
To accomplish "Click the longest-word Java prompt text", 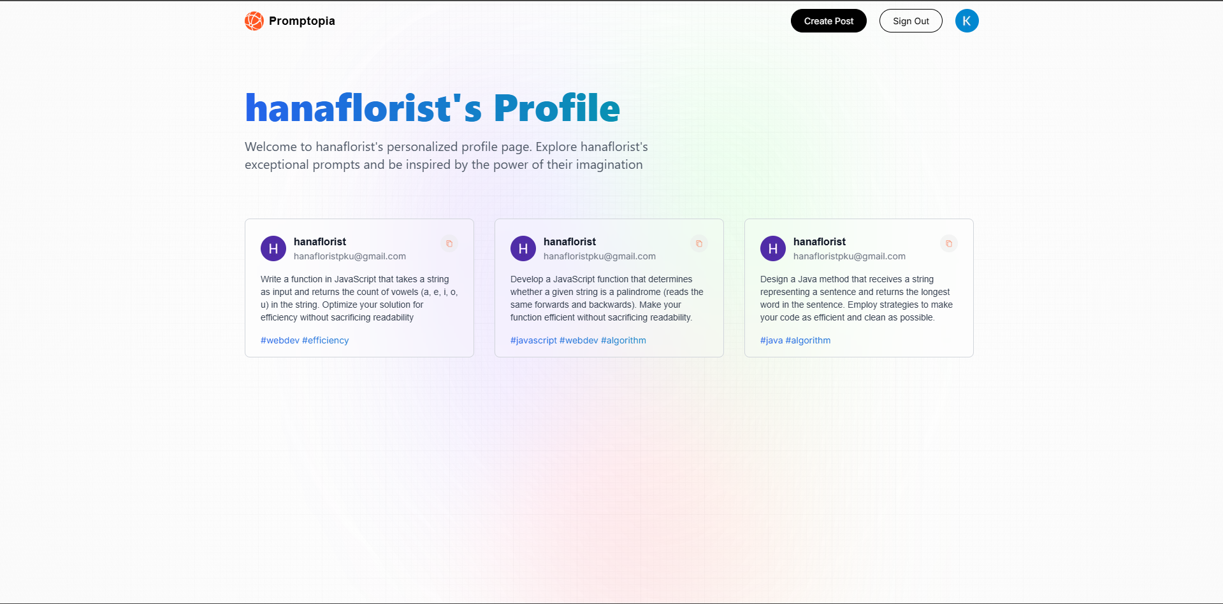I will [856, 298].
